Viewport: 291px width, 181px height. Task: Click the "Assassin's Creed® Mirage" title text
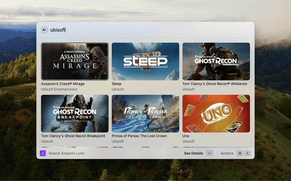click(x=63, y=84)
